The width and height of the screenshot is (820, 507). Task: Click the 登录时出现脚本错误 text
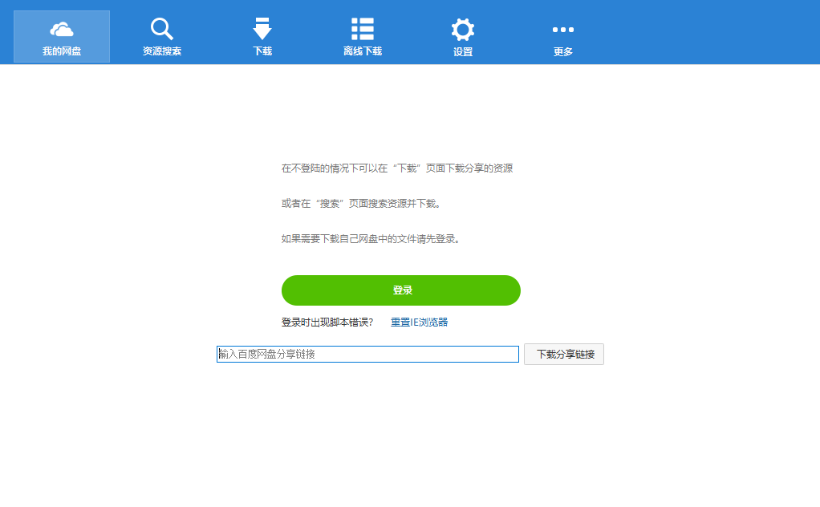click(327, 321)
